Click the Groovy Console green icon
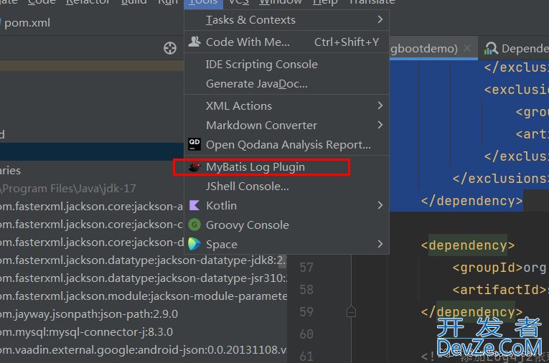The image size is (549, 363). pyautogui.click(x=194, y=225)
